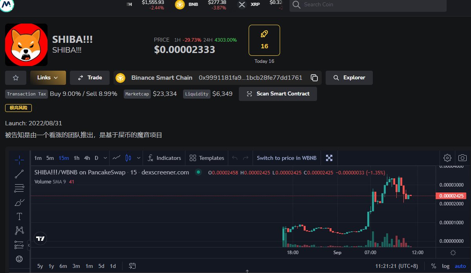Set chart range to 3m

pyautogui.click(x=76, y=266)
